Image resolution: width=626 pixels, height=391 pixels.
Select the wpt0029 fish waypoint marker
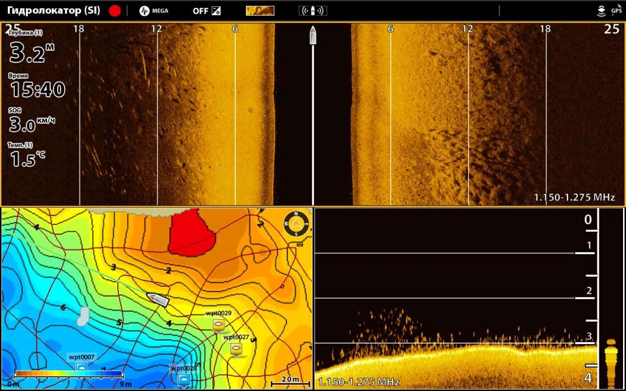click(x=218, y=324)
